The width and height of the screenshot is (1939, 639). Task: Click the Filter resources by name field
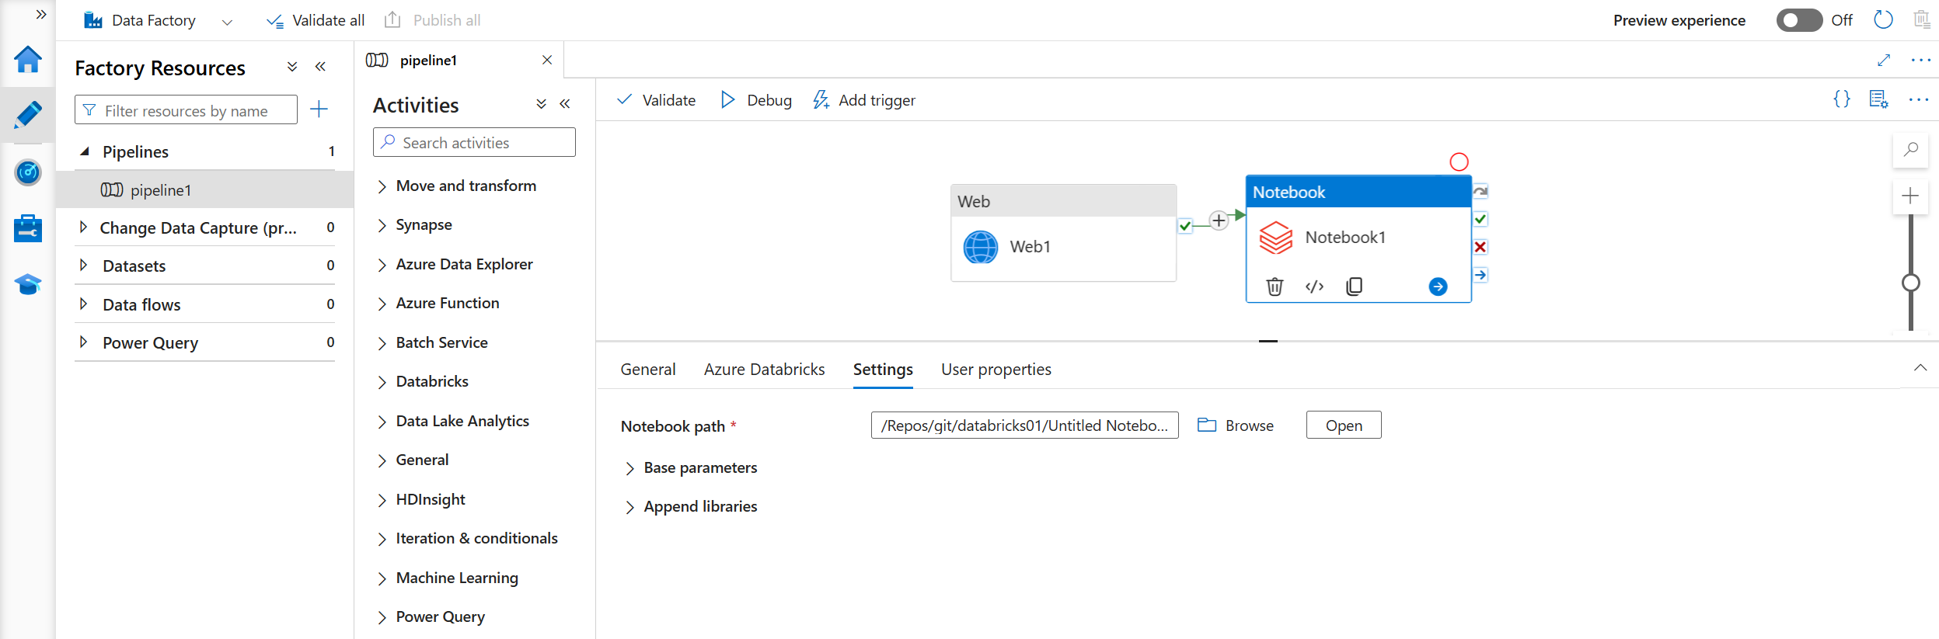(x=186, y=110)
